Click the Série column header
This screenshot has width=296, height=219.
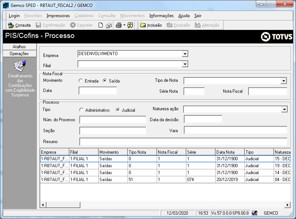click(201, 152)
